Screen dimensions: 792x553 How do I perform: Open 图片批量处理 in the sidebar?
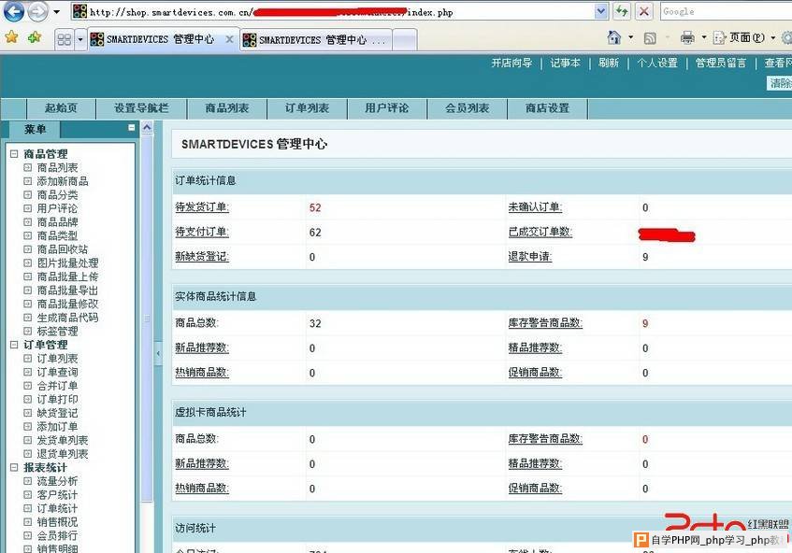[67, 262]
